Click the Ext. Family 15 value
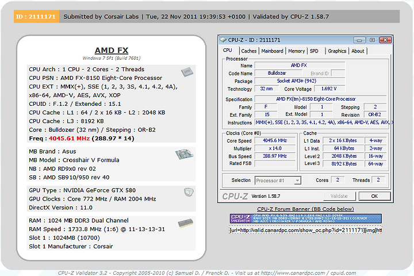 click(266, 114)
